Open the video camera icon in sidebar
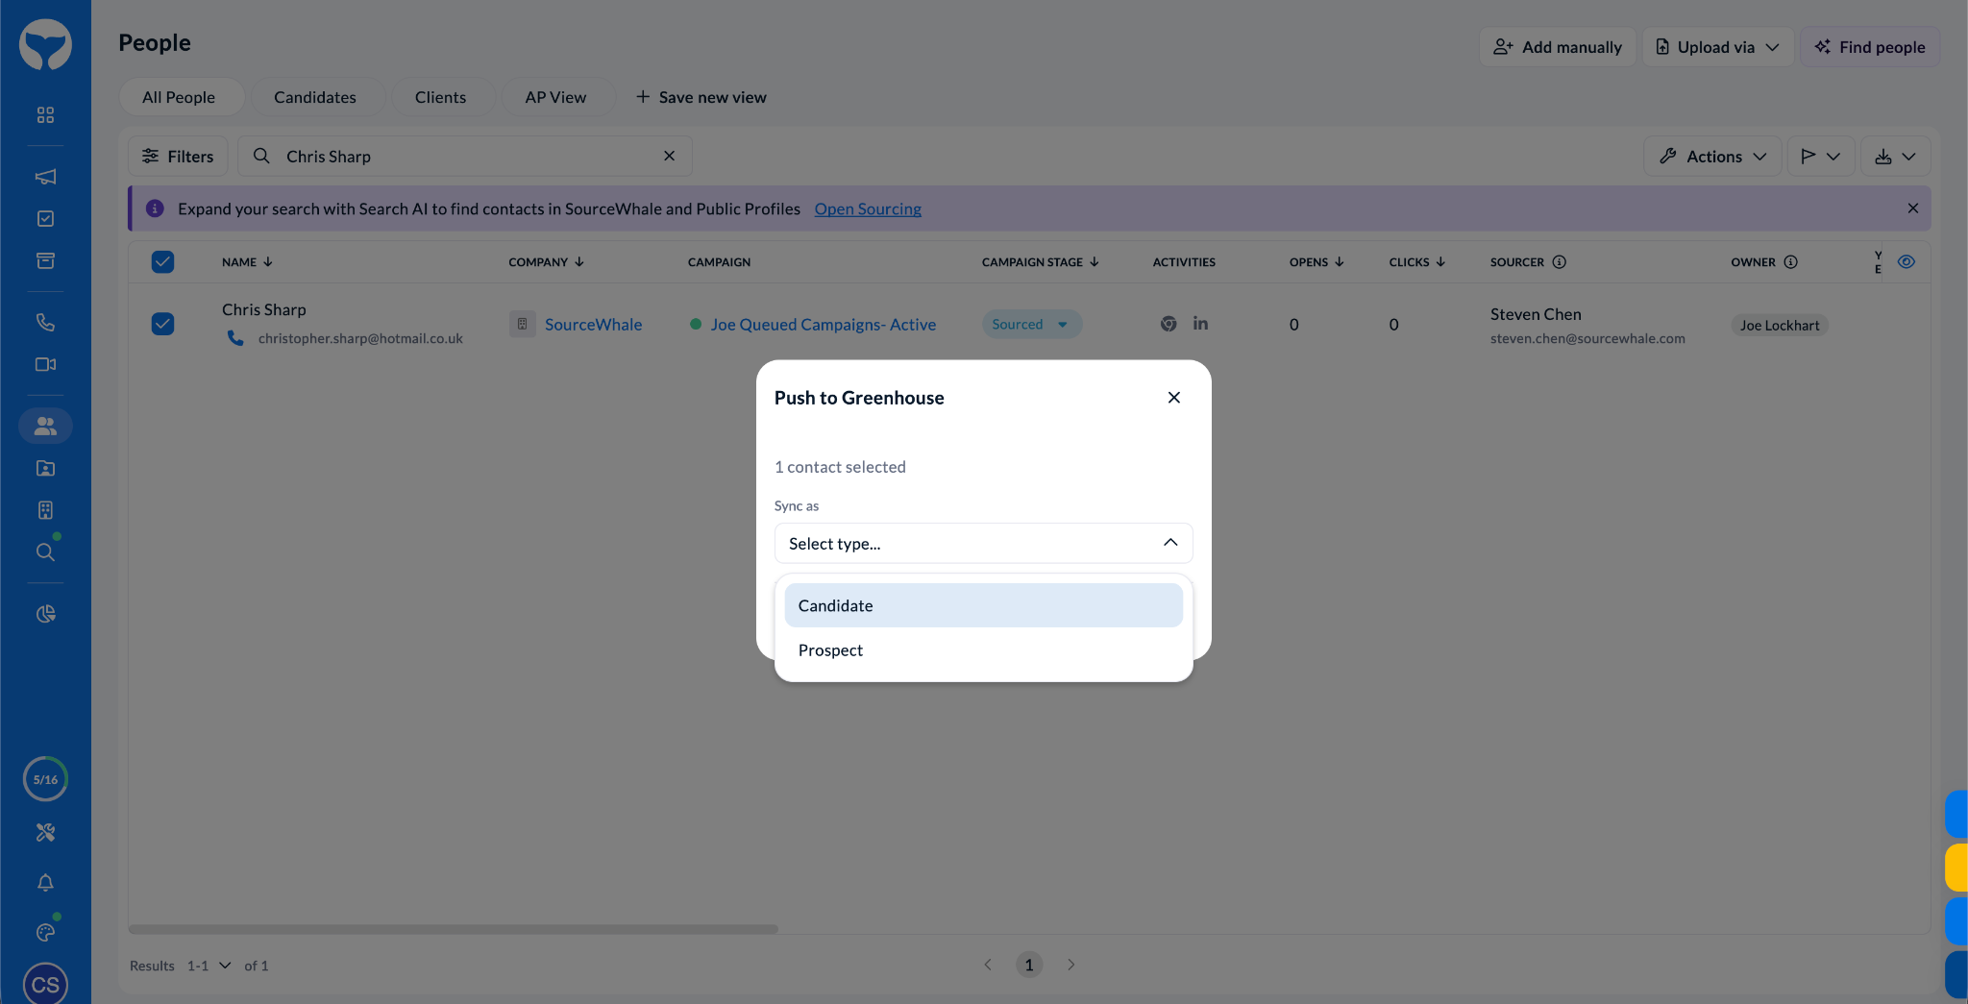This screenshot has height=1004, width=1968. coord(45,365)
